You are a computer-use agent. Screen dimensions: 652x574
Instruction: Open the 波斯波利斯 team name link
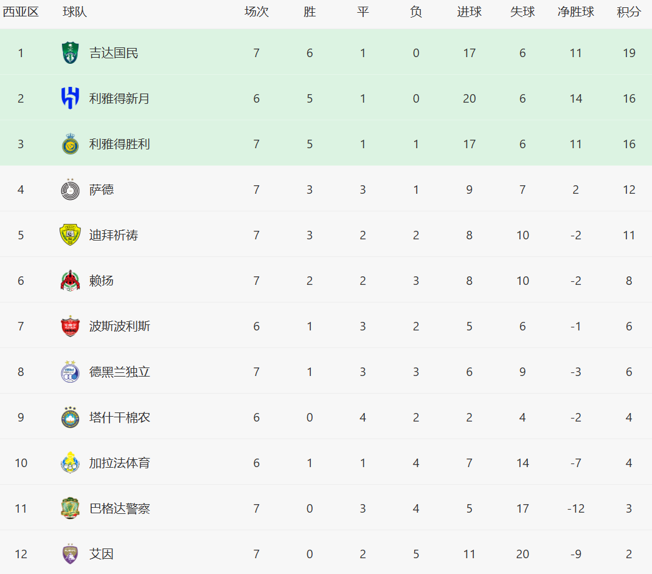pos(119,326)
